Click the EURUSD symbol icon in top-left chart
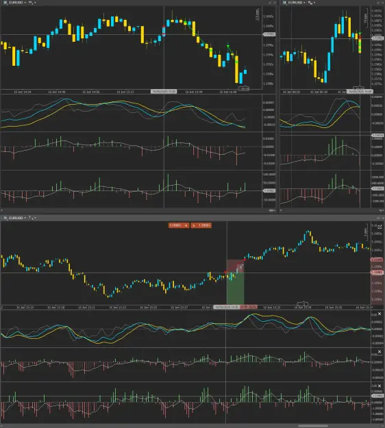The image size is (385, 428). click(5, 3)
